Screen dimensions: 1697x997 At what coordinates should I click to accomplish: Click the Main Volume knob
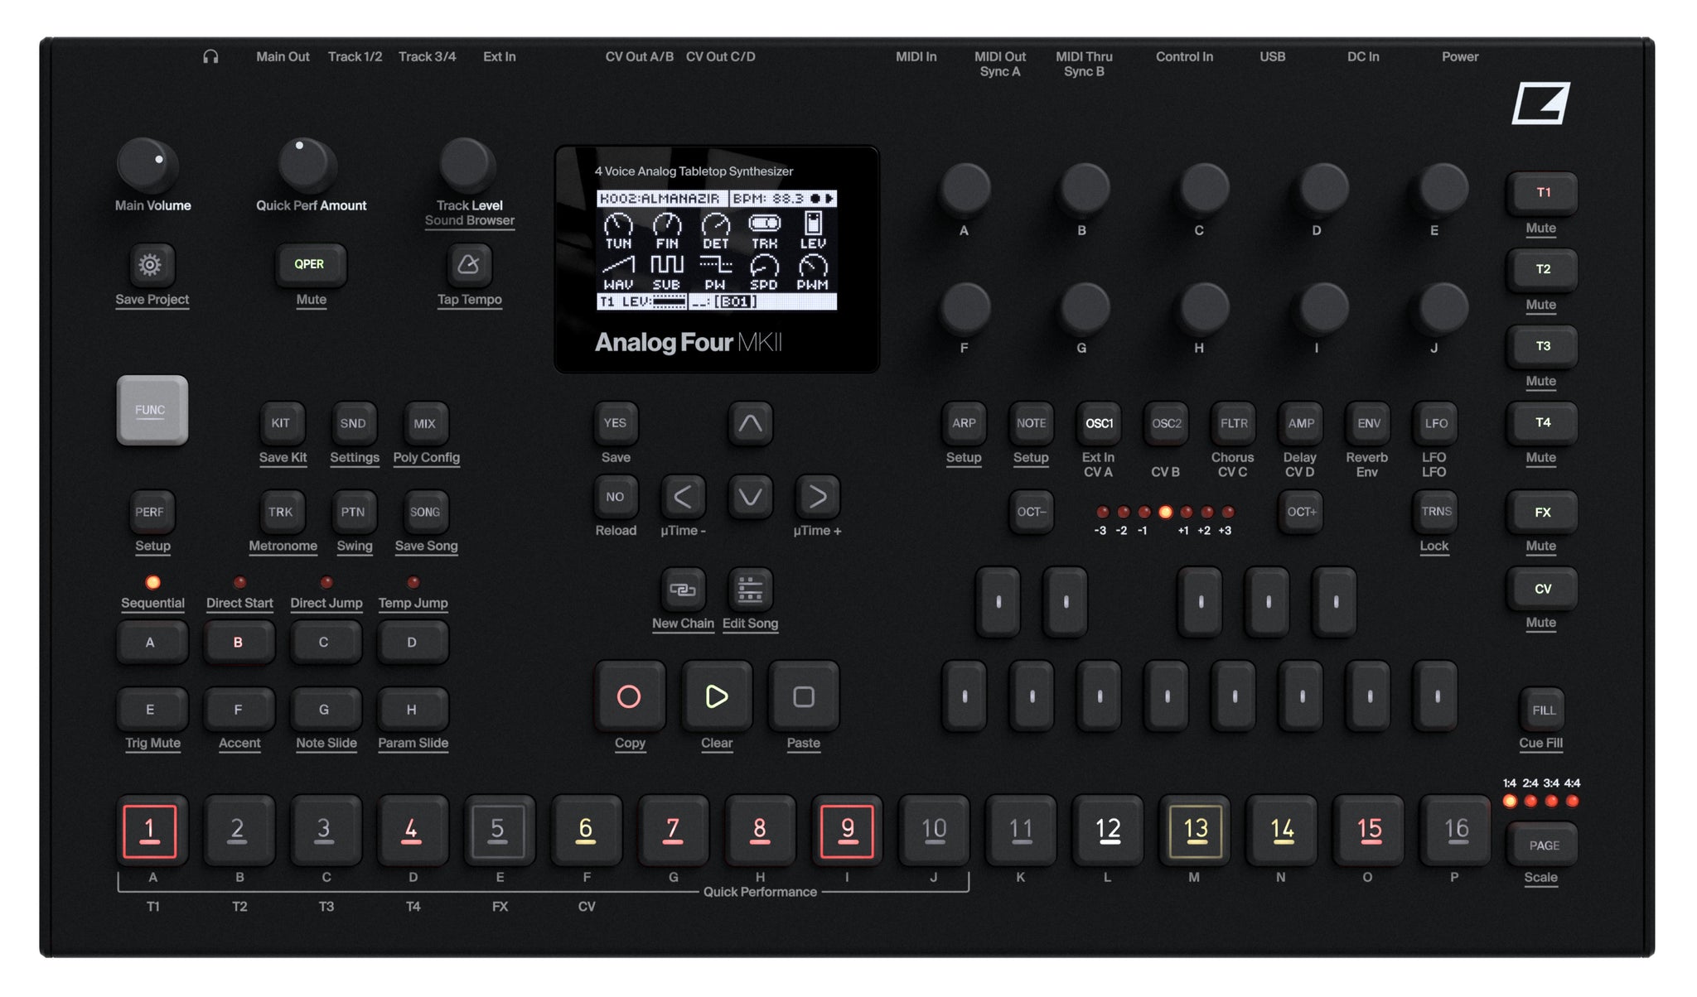(147, 164)
